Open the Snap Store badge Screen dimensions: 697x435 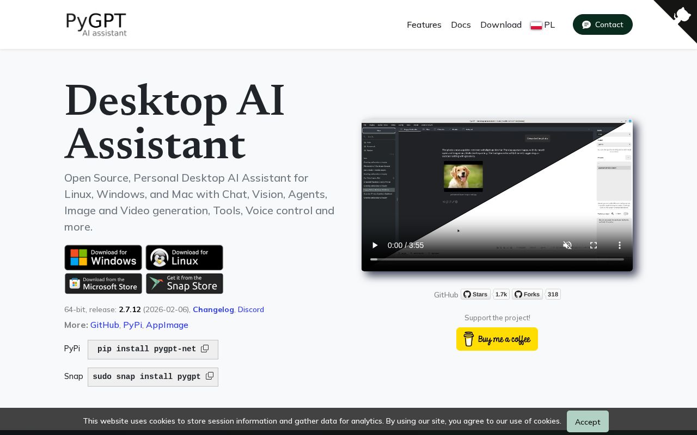tap(184, 283)
